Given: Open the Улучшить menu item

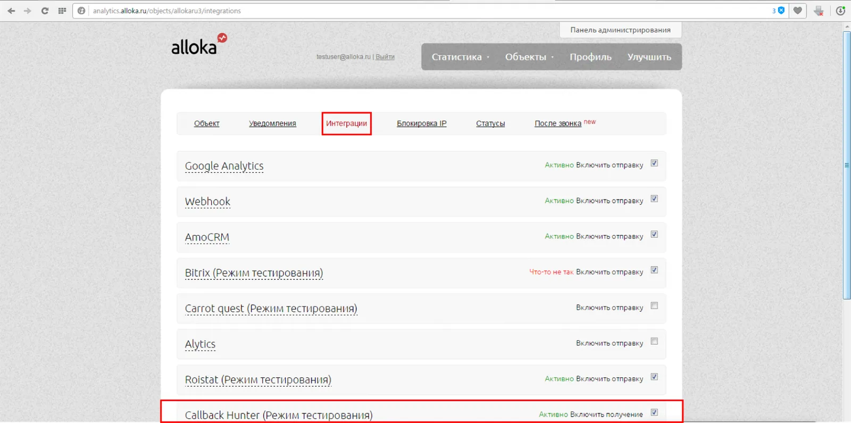Looking at the screenshot, I should pos(649,57).
